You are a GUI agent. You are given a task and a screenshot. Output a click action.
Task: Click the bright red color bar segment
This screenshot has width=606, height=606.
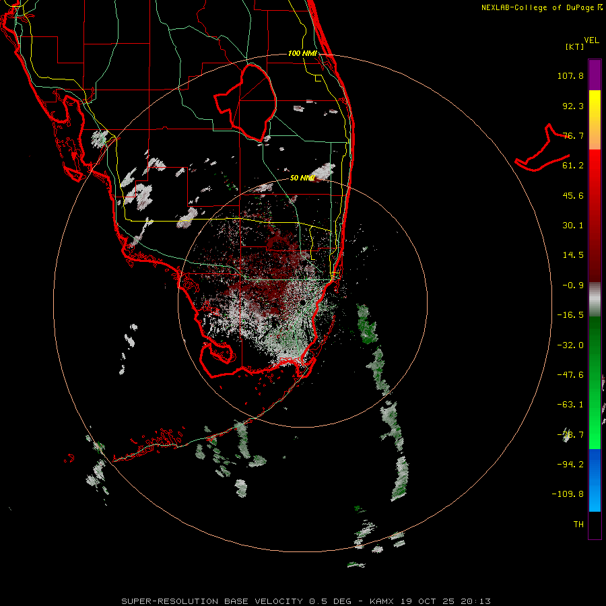point(595,165)
